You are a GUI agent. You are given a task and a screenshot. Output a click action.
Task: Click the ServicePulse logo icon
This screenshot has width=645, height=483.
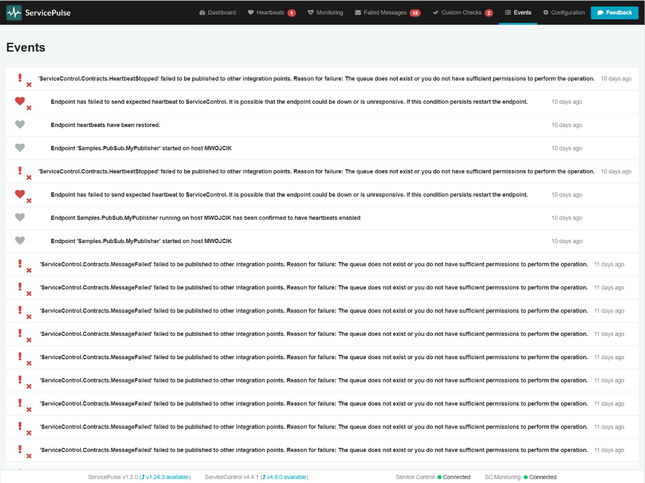tap(14, 13)
